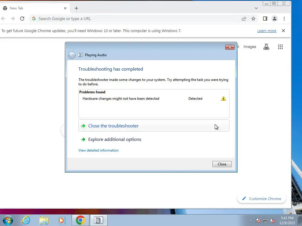
Task: Open the Images link
Action: (x=250, y=47)
